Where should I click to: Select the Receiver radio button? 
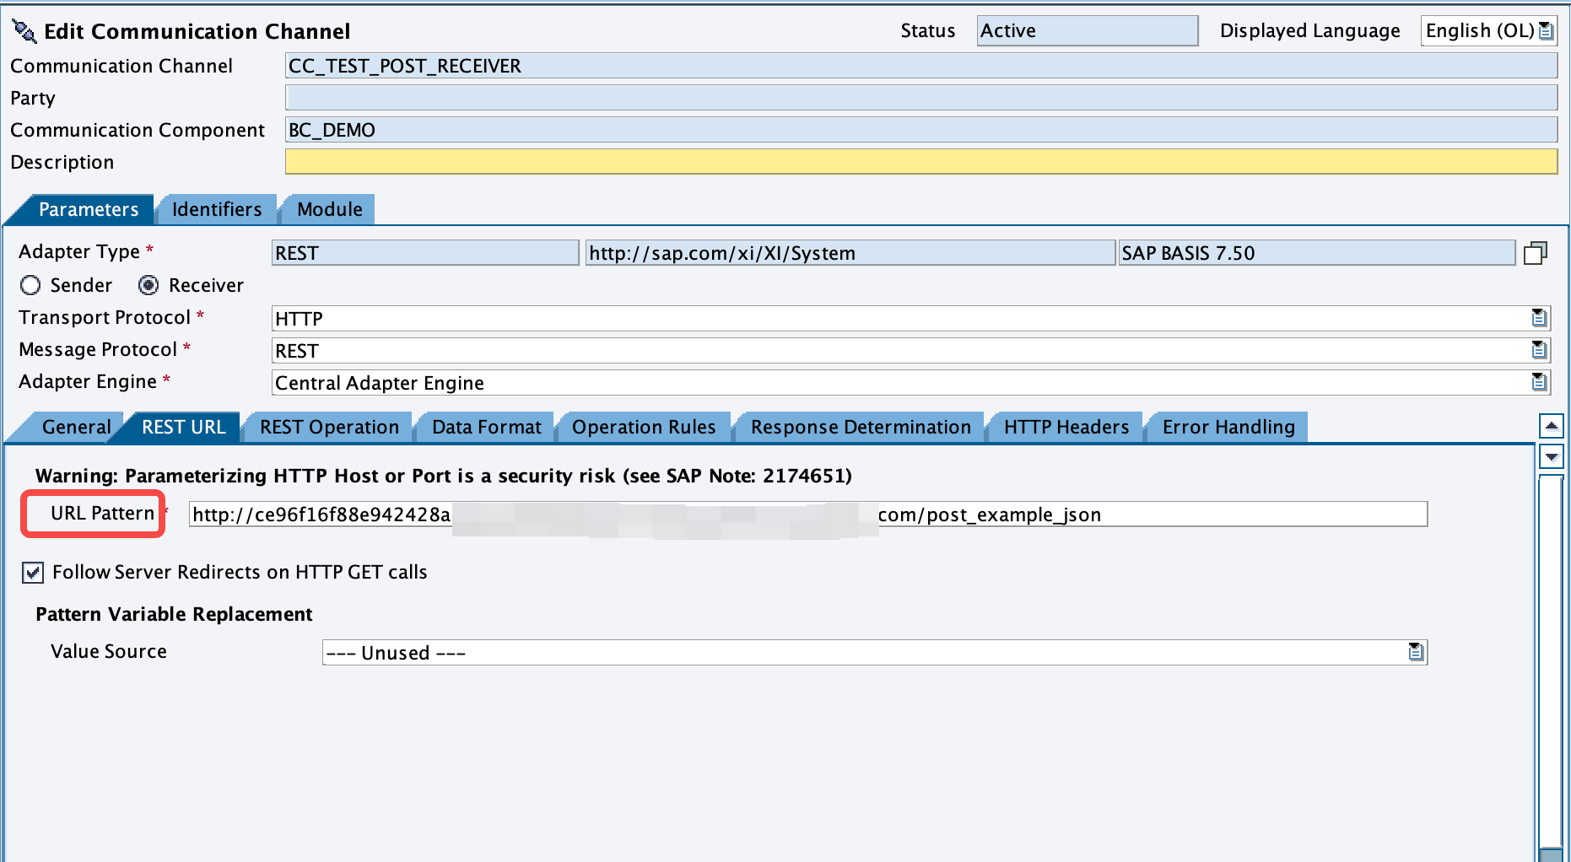coord(148,285)
